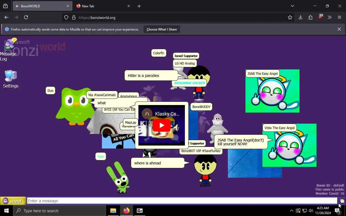
Task: Open the Windows Start menu
Action: (6, 211)
